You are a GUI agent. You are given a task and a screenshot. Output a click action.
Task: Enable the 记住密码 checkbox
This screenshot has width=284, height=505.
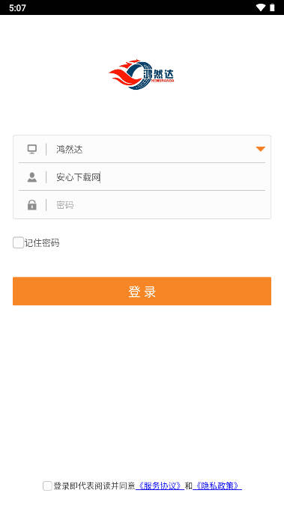19,242
